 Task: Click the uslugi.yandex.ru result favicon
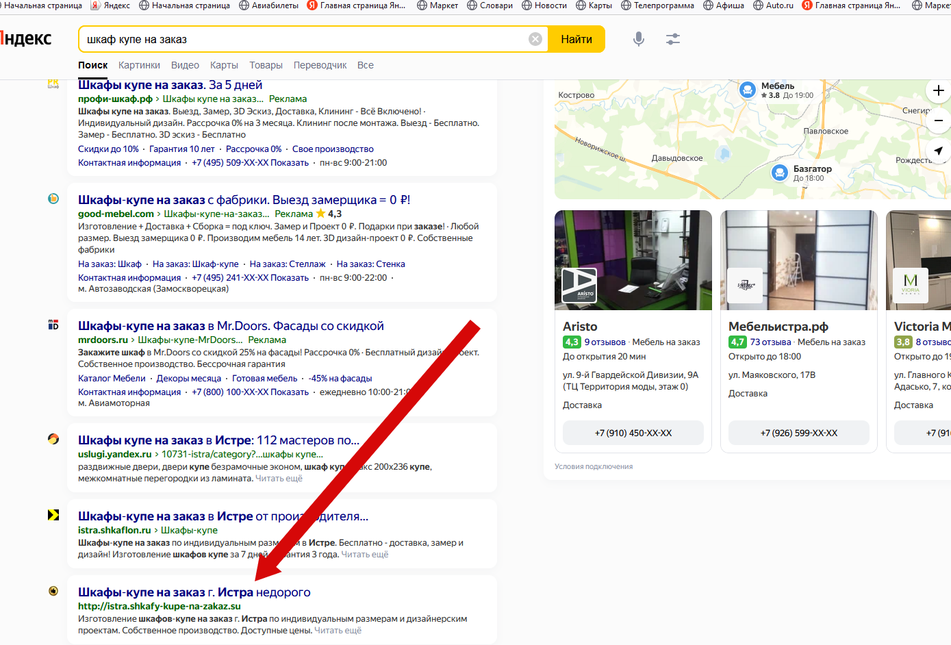coord(53,439)
